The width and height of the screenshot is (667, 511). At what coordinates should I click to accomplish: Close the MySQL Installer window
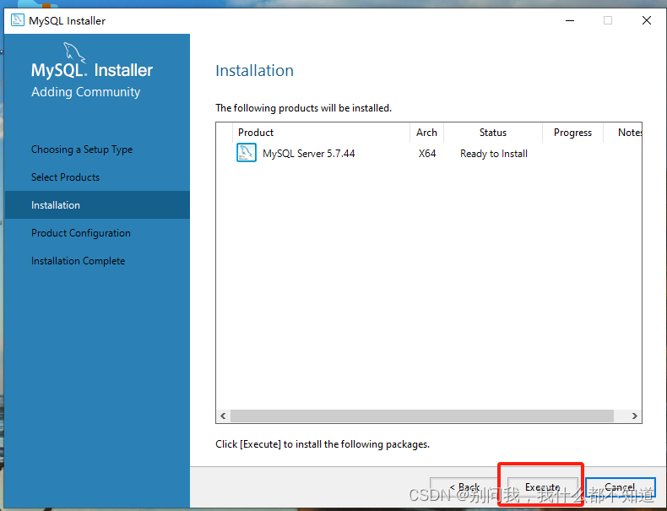point(647,20)
